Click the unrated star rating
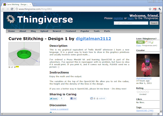The height and width of the screenshot is (116, 163). 143,92
